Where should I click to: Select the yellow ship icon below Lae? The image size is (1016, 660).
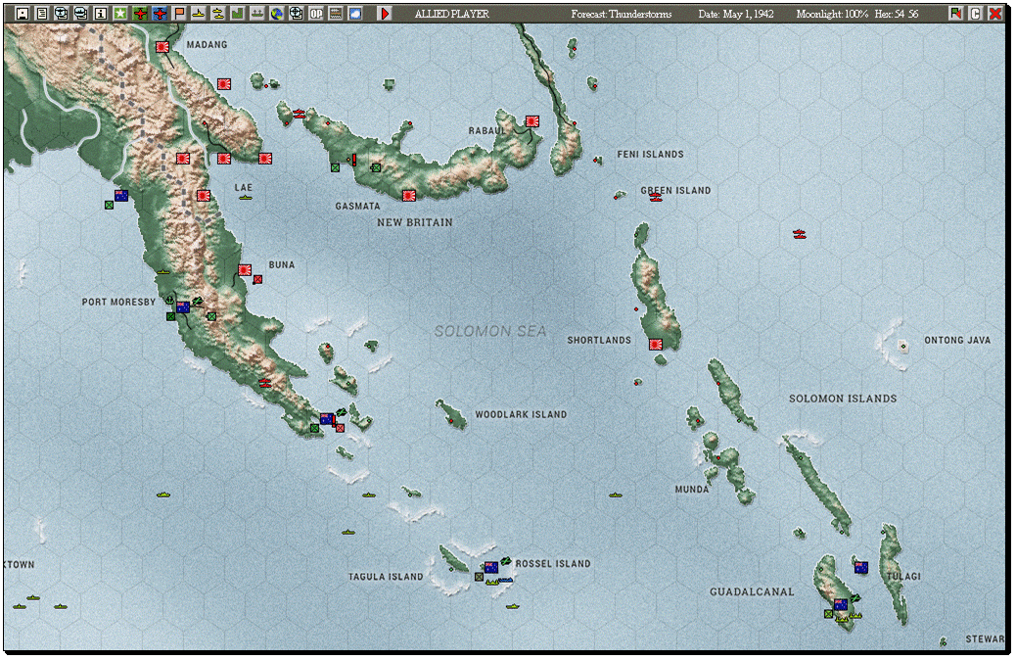click(x=245, y=197)
